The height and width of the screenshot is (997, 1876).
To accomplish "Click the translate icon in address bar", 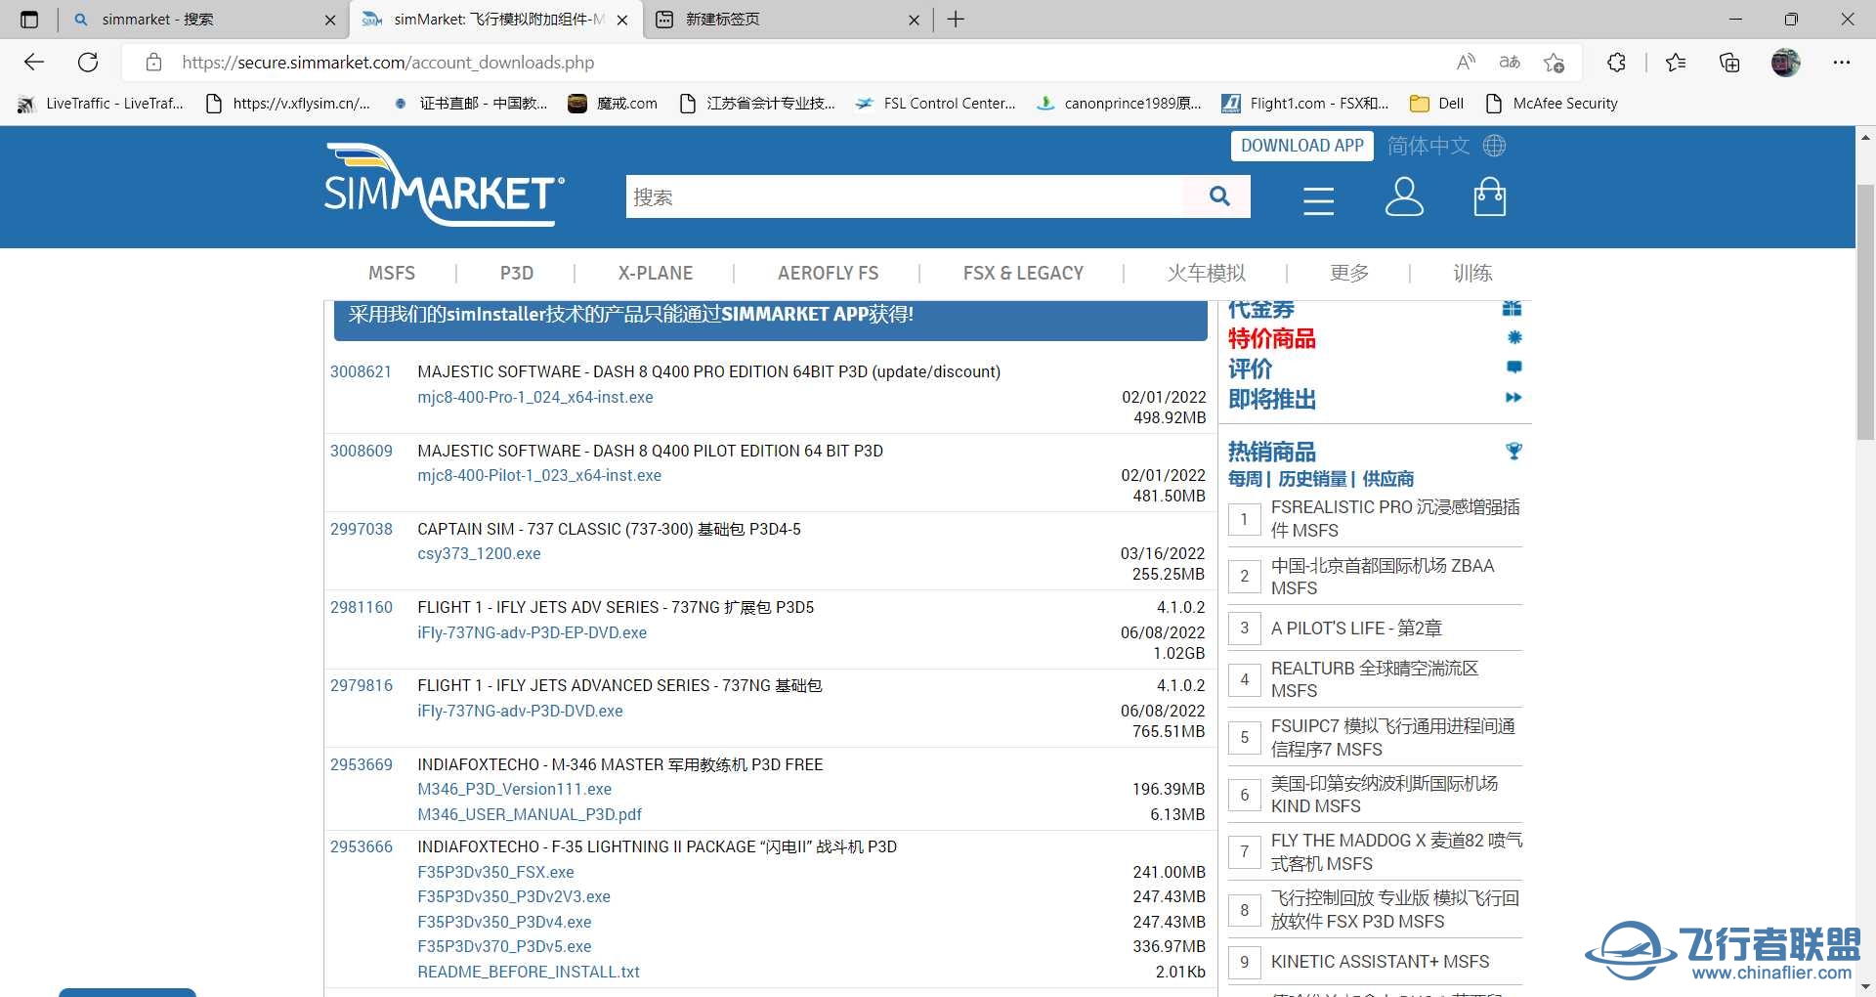I will pos(1510,63).
